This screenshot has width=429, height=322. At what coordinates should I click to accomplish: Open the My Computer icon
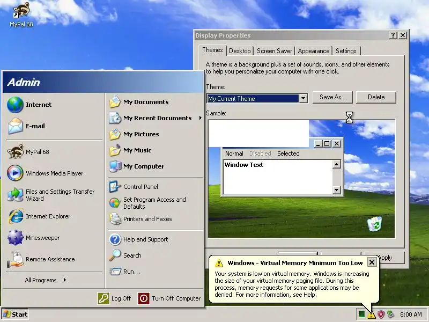tap(115, 166)
